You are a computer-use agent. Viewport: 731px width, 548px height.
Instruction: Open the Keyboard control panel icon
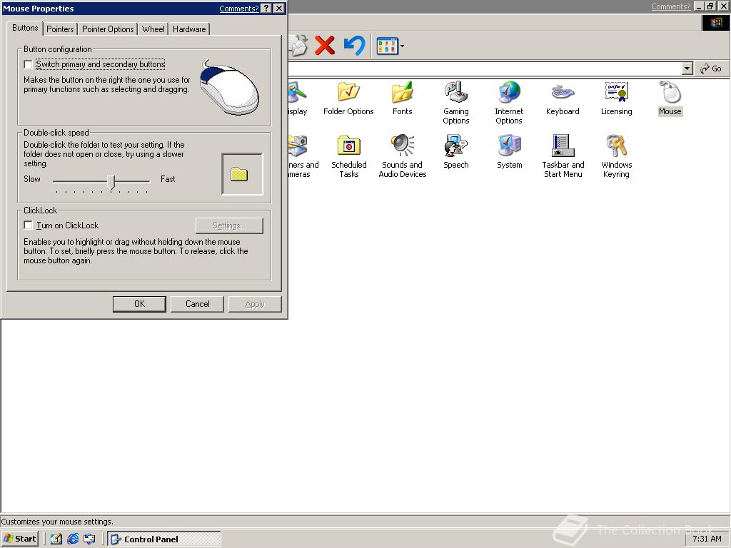pyautogui.click(x=563, y=98)
